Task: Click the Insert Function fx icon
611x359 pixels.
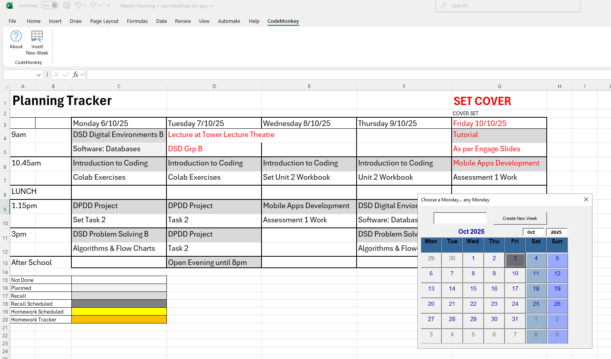Action: (76, 75)
